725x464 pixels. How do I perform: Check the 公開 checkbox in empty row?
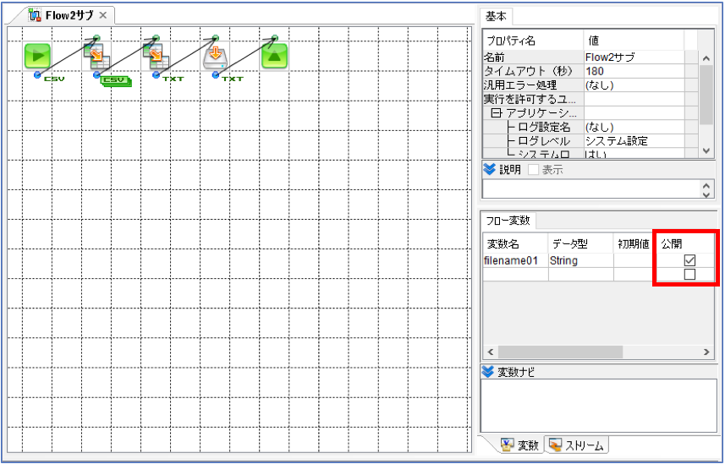tap(689, 275)
